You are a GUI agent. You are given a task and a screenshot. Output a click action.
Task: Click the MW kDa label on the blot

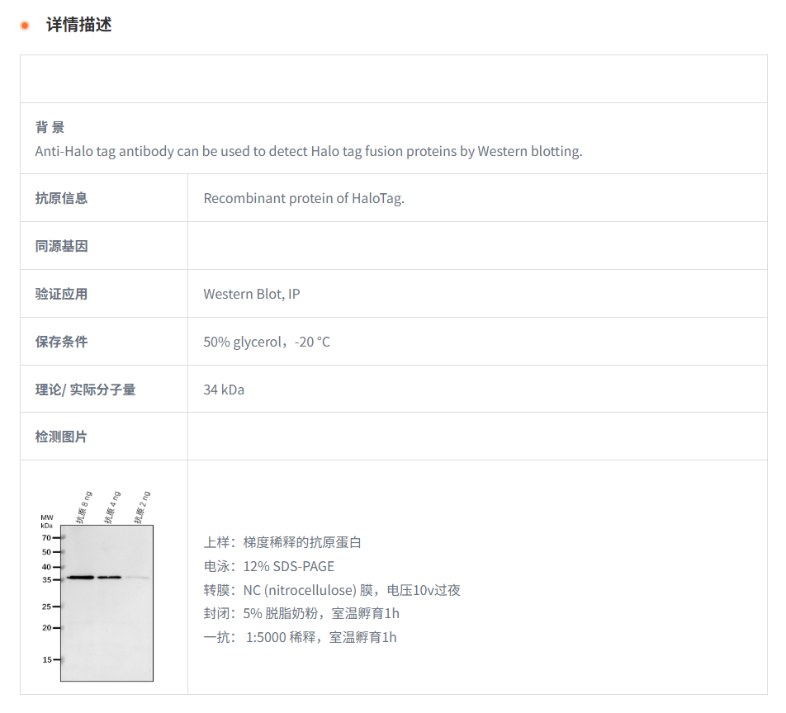(46, 521)
